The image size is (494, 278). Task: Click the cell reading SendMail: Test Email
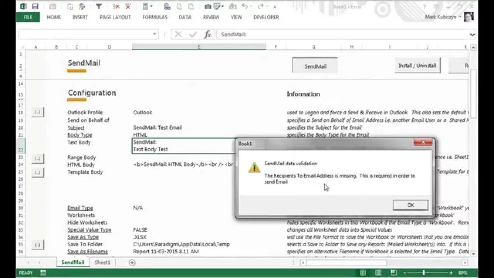click(x=157, y=127)
